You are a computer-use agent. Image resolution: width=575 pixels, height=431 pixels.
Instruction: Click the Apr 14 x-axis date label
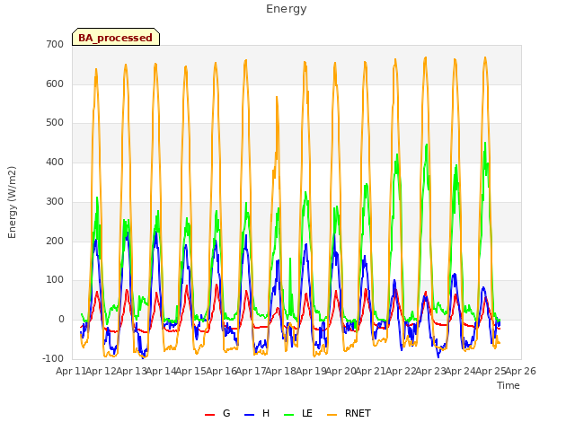pyautogui.click(x=161, y=371)
